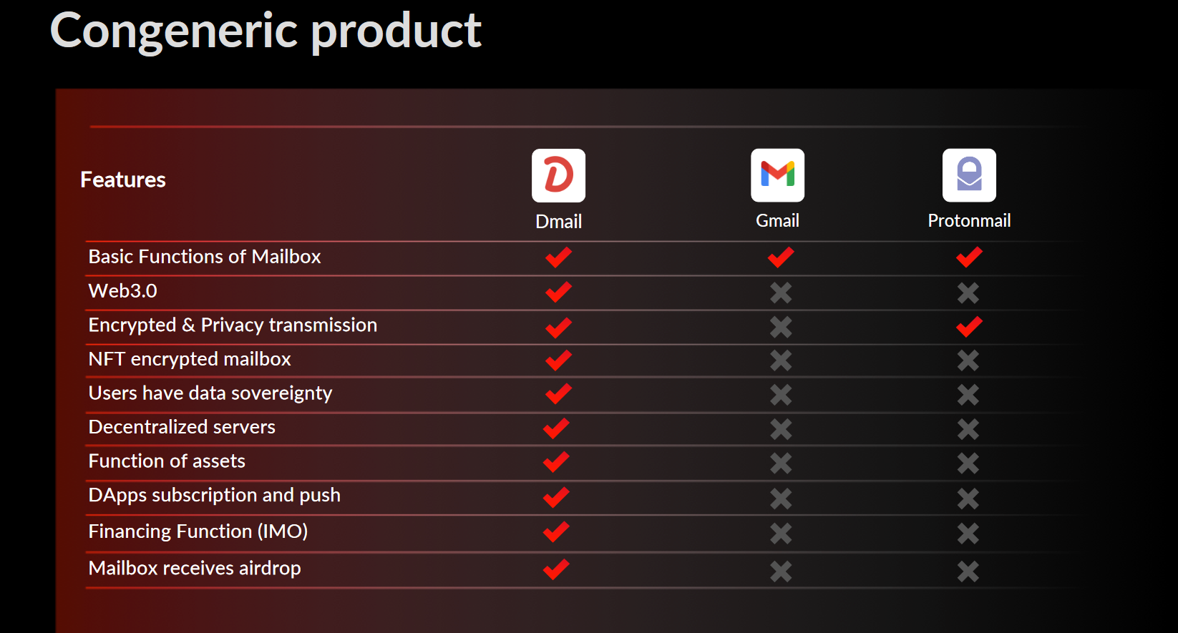
Task: Click the Protonmail logo icon
Action: click(x=969, y=175)
